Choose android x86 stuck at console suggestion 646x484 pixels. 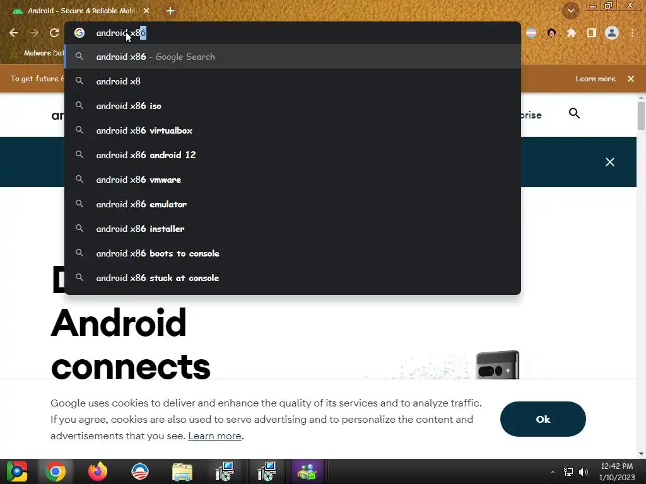(293, 278)
